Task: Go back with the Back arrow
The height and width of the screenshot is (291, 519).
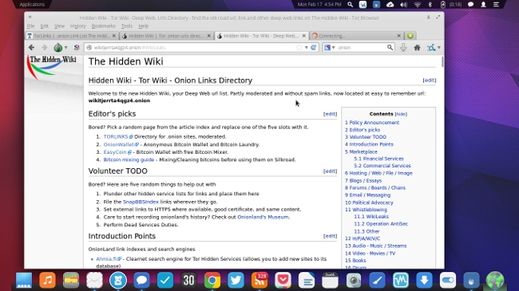Action: click(x=31, y=48)
